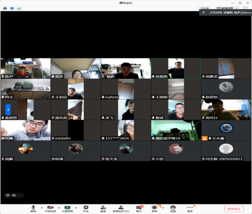Viewport: 252px width, 214px height.
Task: Click the 夏翮然 name label
Action: tap(11, 118)
